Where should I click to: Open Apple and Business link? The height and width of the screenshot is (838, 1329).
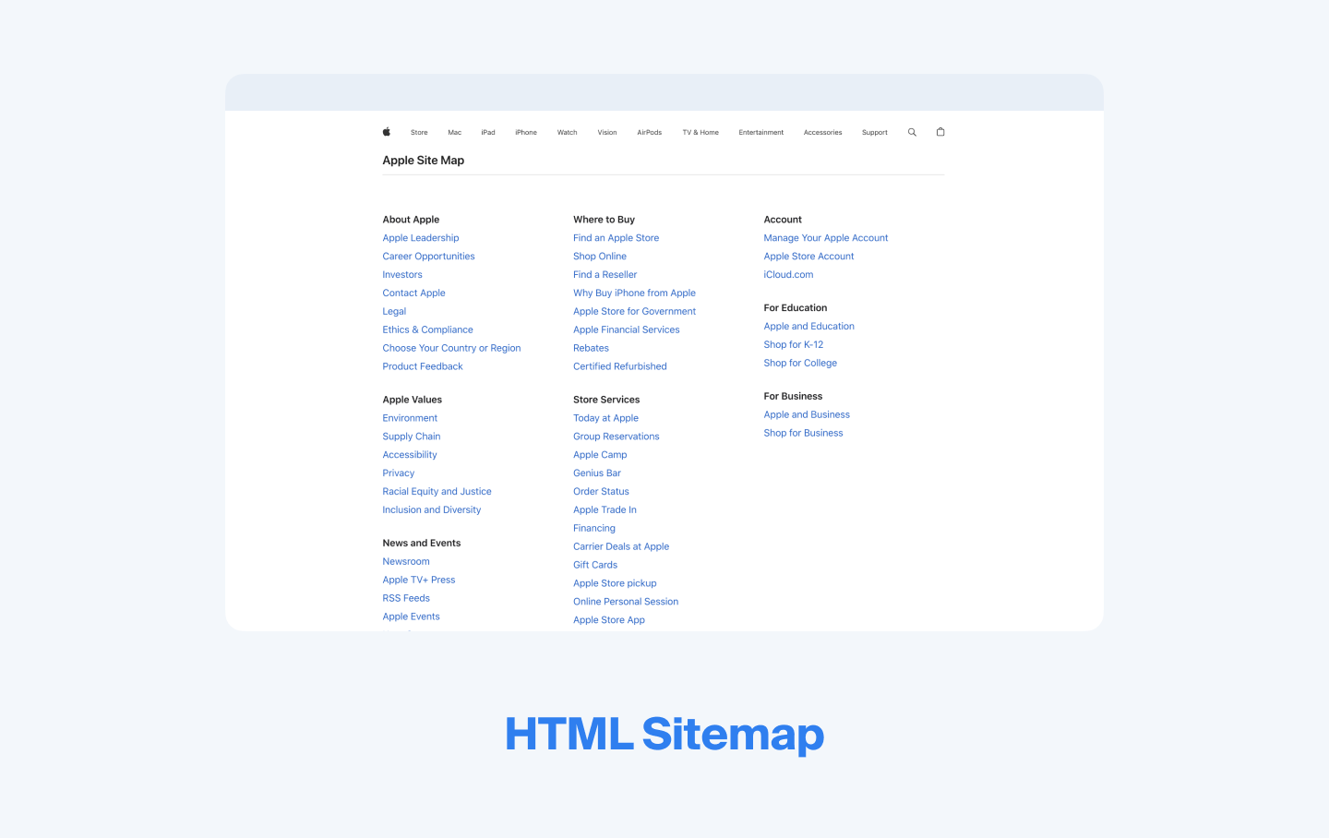[808, 415]
